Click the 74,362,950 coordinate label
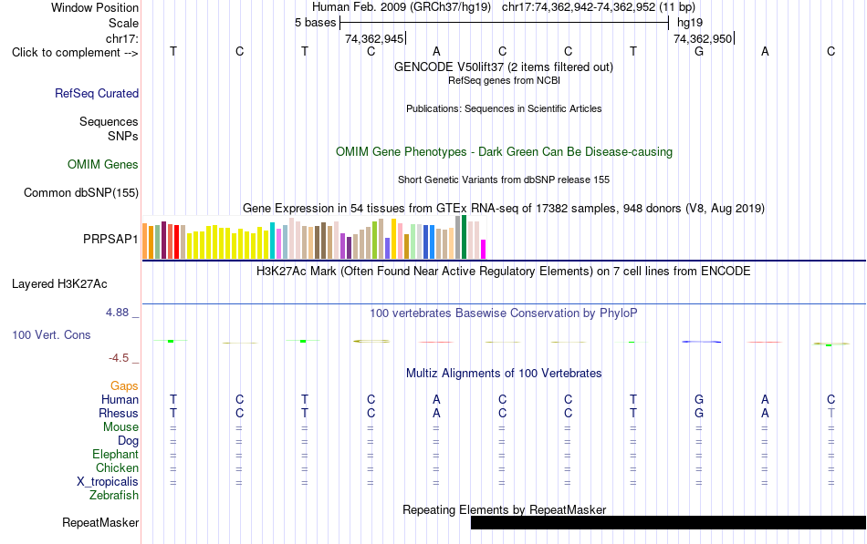The width and height of the screenshot is (867, 544). point(702,38)
